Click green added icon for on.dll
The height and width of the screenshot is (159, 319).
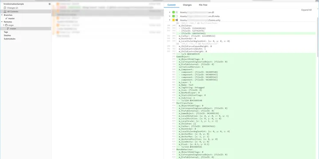(x=174, y=12)
